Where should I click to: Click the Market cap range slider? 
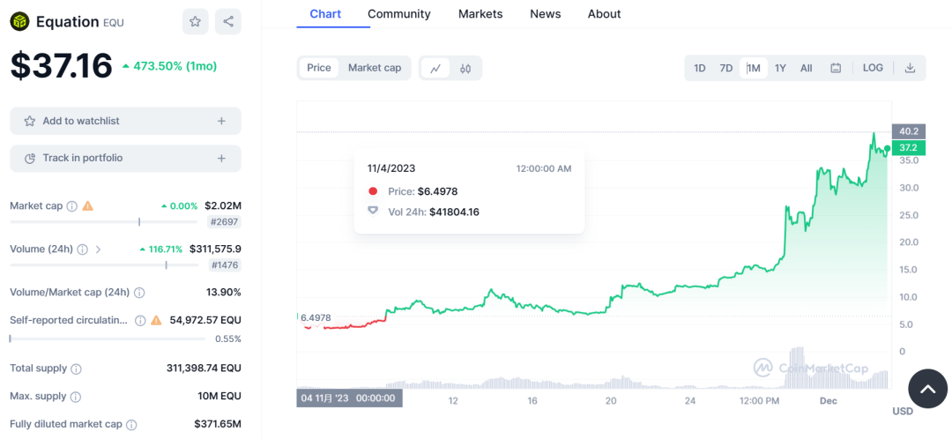coord(139,222)
